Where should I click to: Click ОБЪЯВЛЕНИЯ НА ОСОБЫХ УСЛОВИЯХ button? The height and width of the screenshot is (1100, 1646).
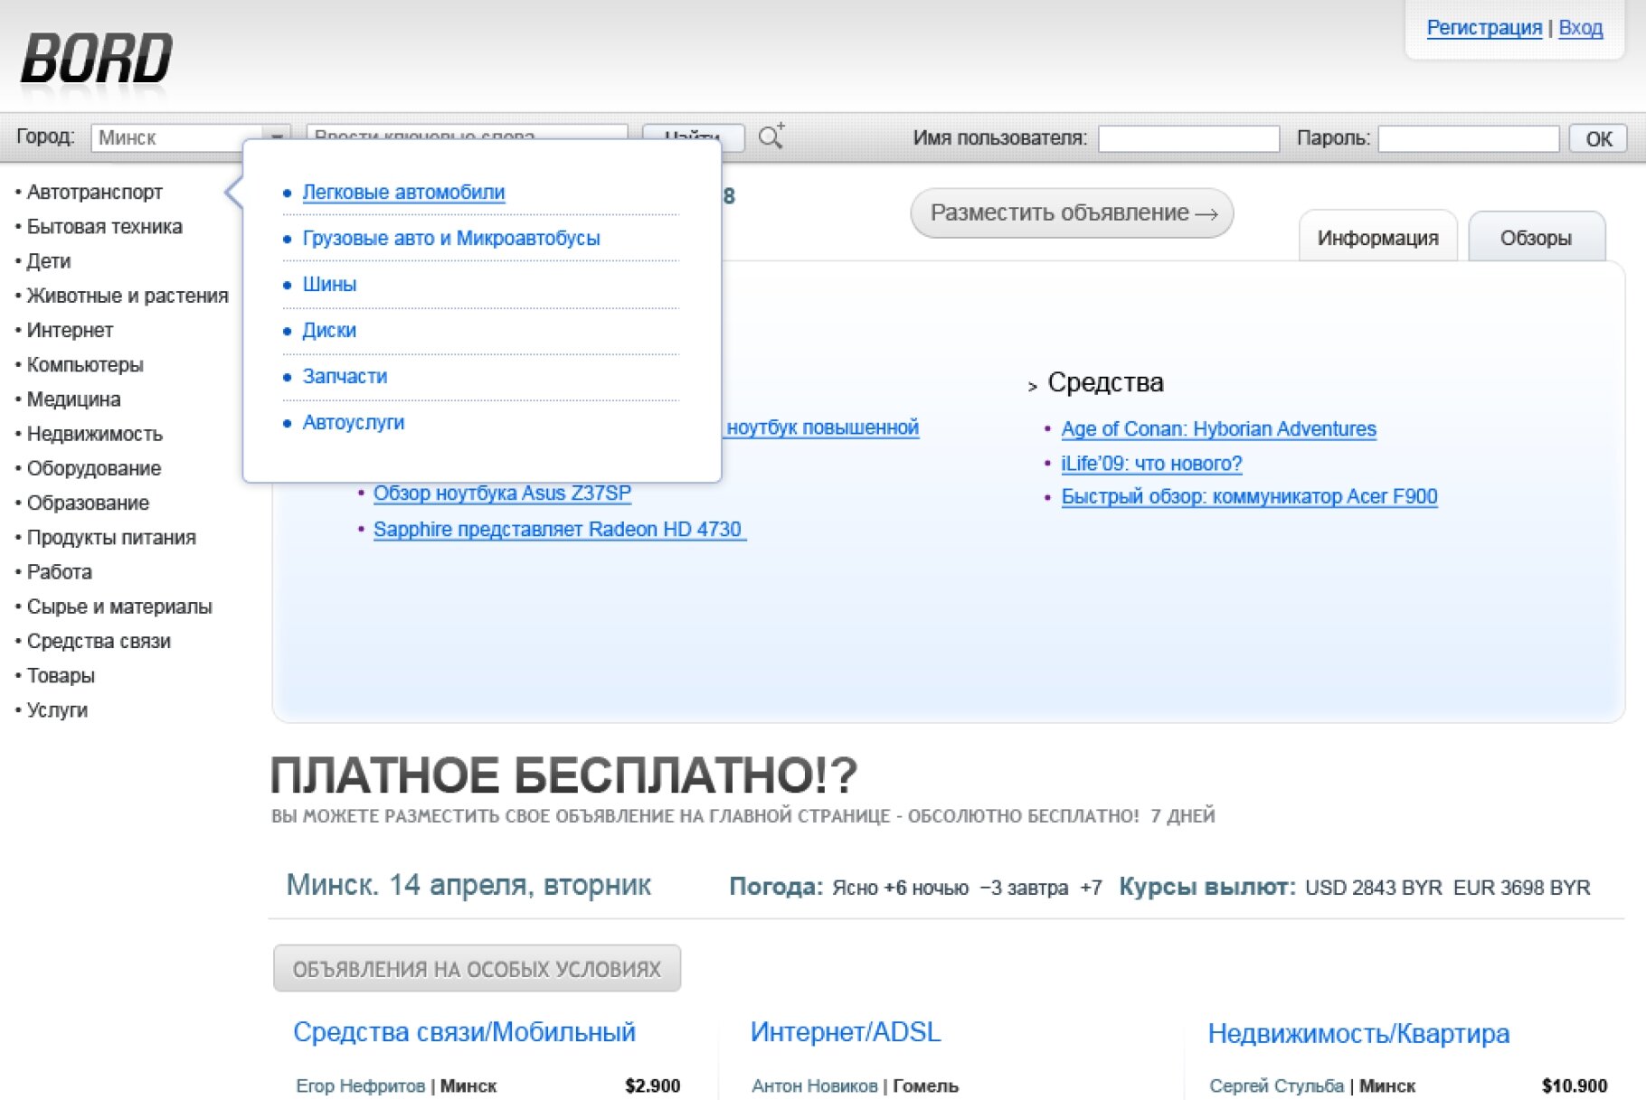[x=477, y=969]
